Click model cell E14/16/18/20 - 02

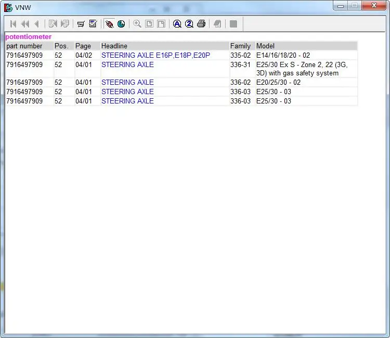click(x=283, y=55)
